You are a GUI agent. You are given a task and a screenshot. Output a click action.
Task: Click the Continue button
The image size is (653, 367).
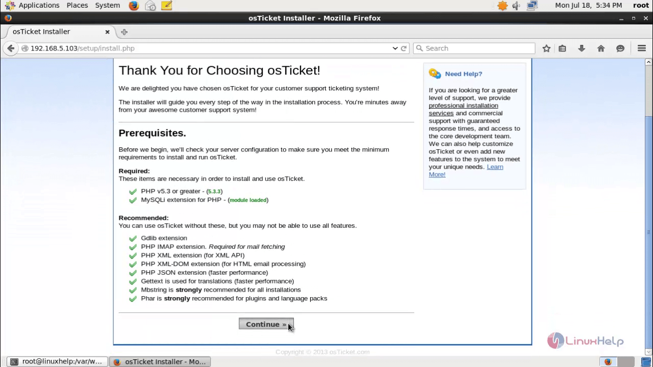(x=266, y=324)
